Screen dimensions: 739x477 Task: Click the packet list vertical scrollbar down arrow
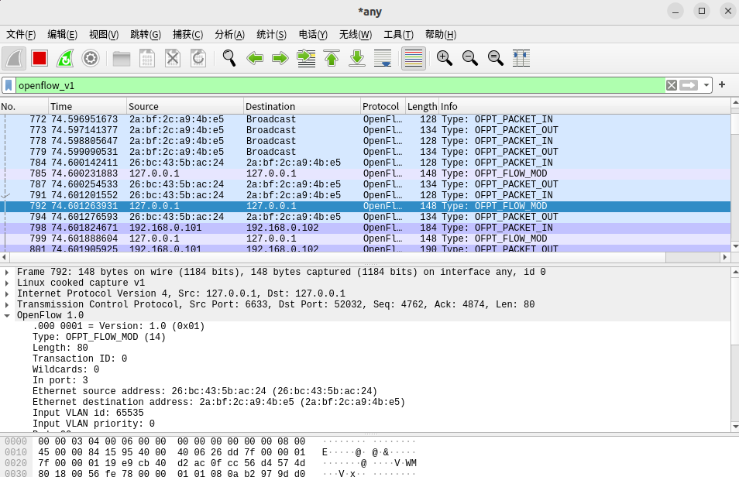735,246
